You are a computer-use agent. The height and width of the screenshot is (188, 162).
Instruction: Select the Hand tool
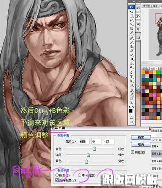pos(131,99)
